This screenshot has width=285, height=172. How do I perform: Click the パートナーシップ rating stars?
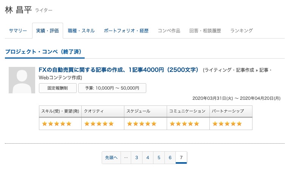coord(227,124)
